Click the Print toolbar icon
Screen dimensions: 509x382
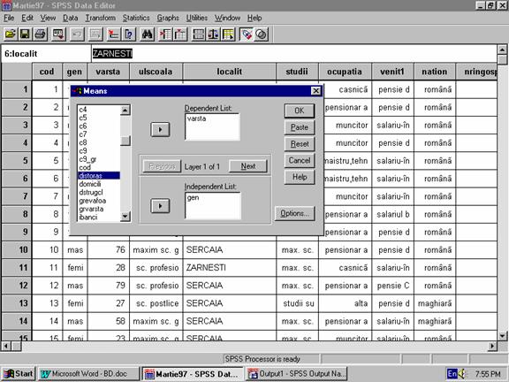coord(41,34)
